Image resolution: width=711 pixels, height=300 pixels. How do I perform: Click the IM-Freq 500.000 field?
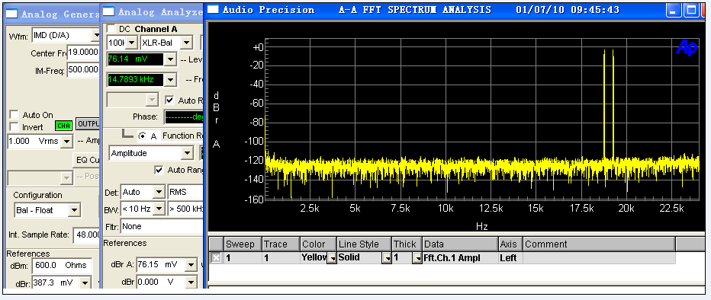83,70
